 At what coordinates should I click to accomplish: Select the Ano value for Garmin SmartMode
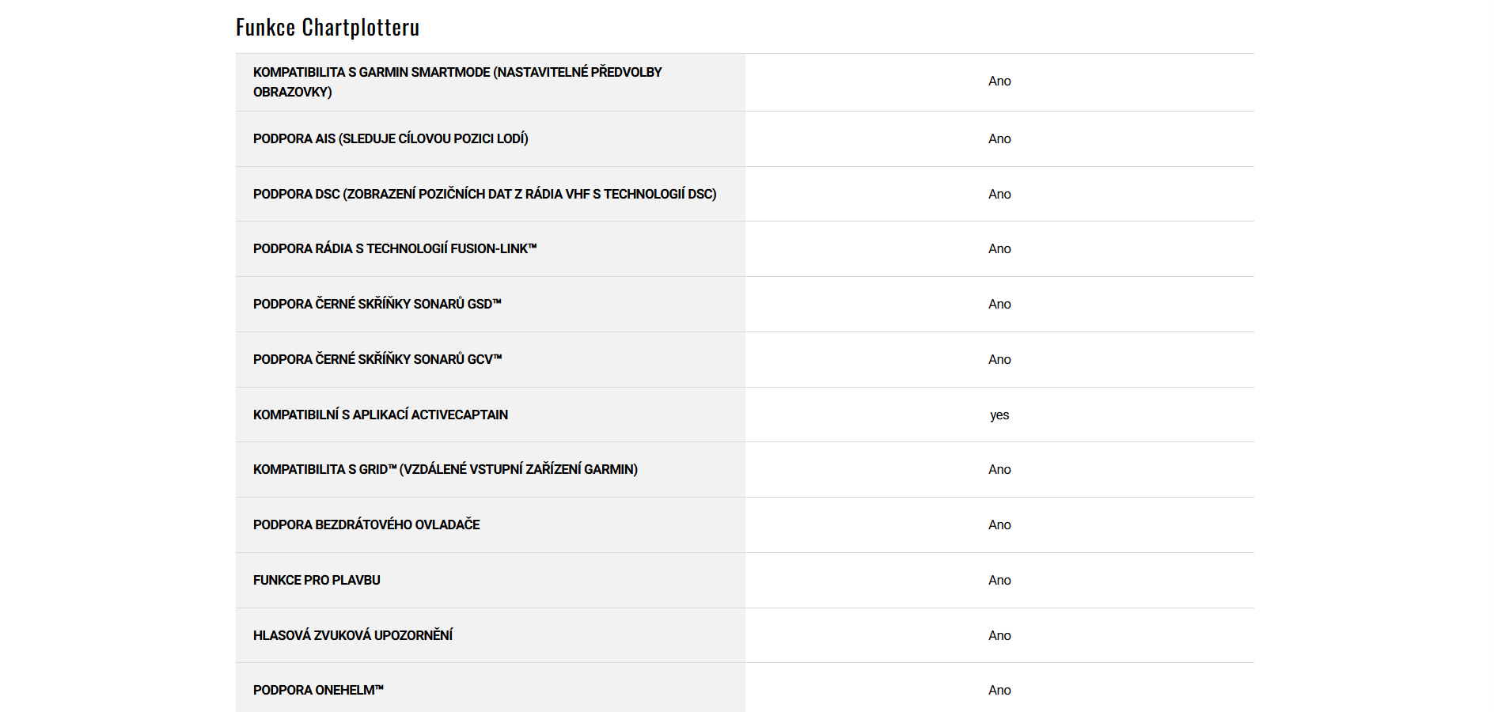pos(999,81)
